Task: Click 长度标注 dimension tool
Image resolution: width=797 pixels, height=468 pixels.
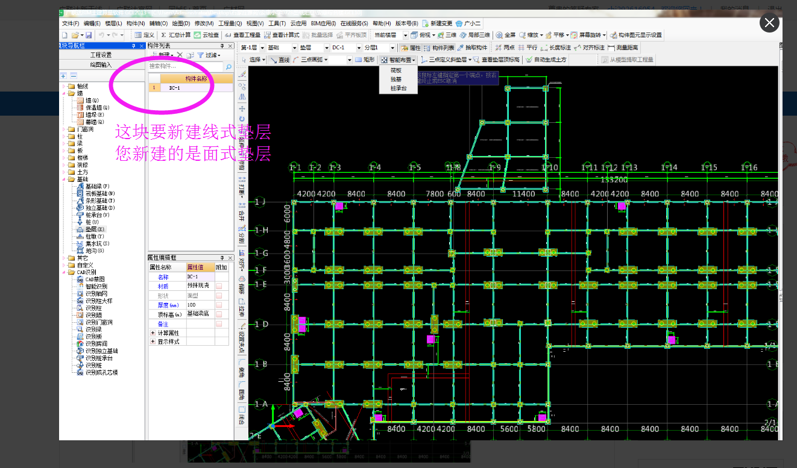Action: [556, 47]
